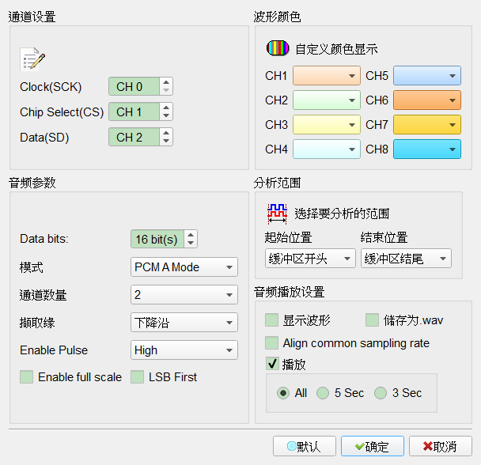The width and height of the screenshot is (481, 465).
Task: Click the Chip Select(CS) CH 1 value field
Action: pyautogui.click(x=134, y=112)
